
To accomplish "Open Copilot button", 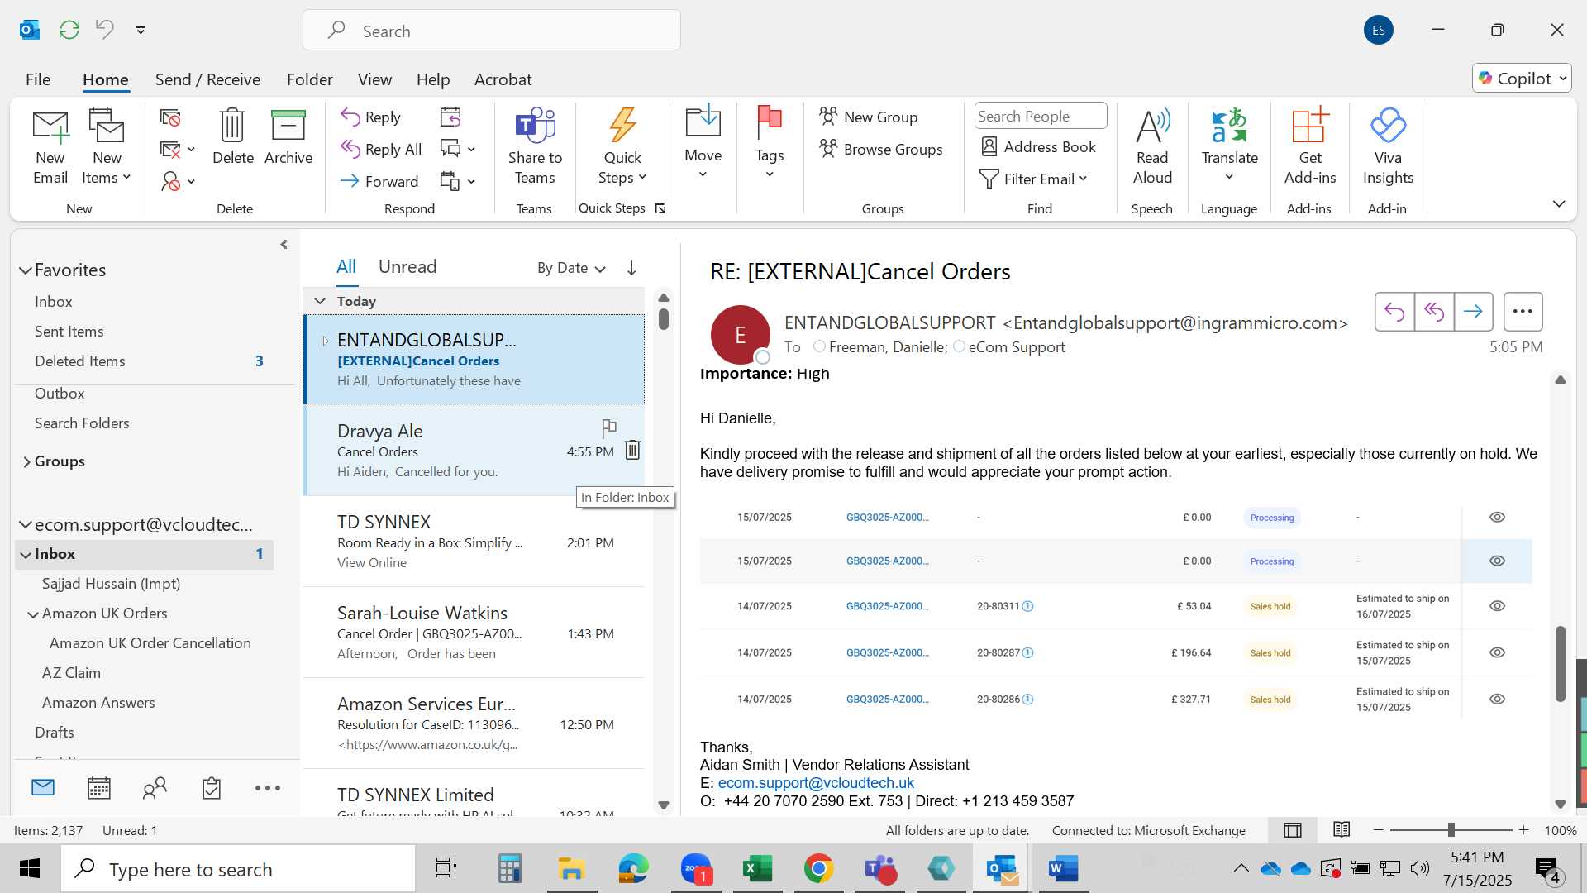I will 1522,78.
